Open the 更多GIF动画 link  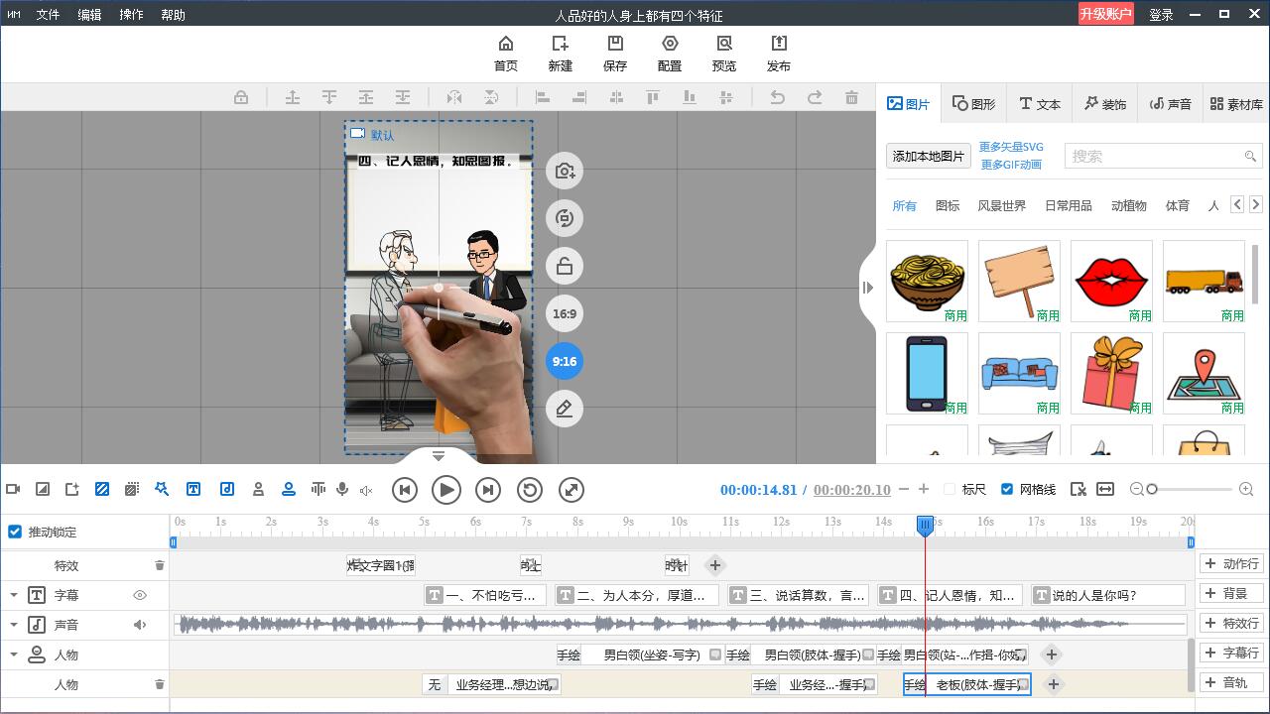[1011, 165]
